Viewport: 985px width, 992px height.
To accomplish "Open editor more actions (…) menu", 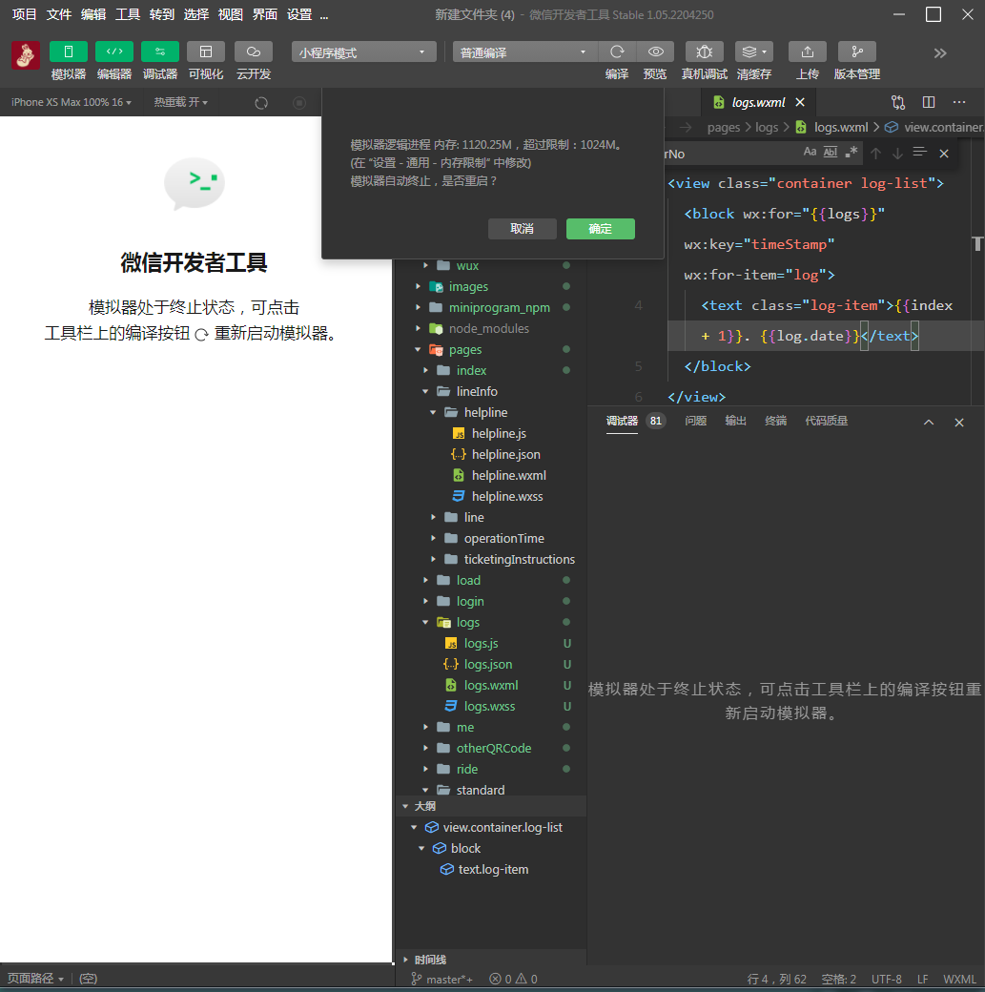I will point(959,102).
